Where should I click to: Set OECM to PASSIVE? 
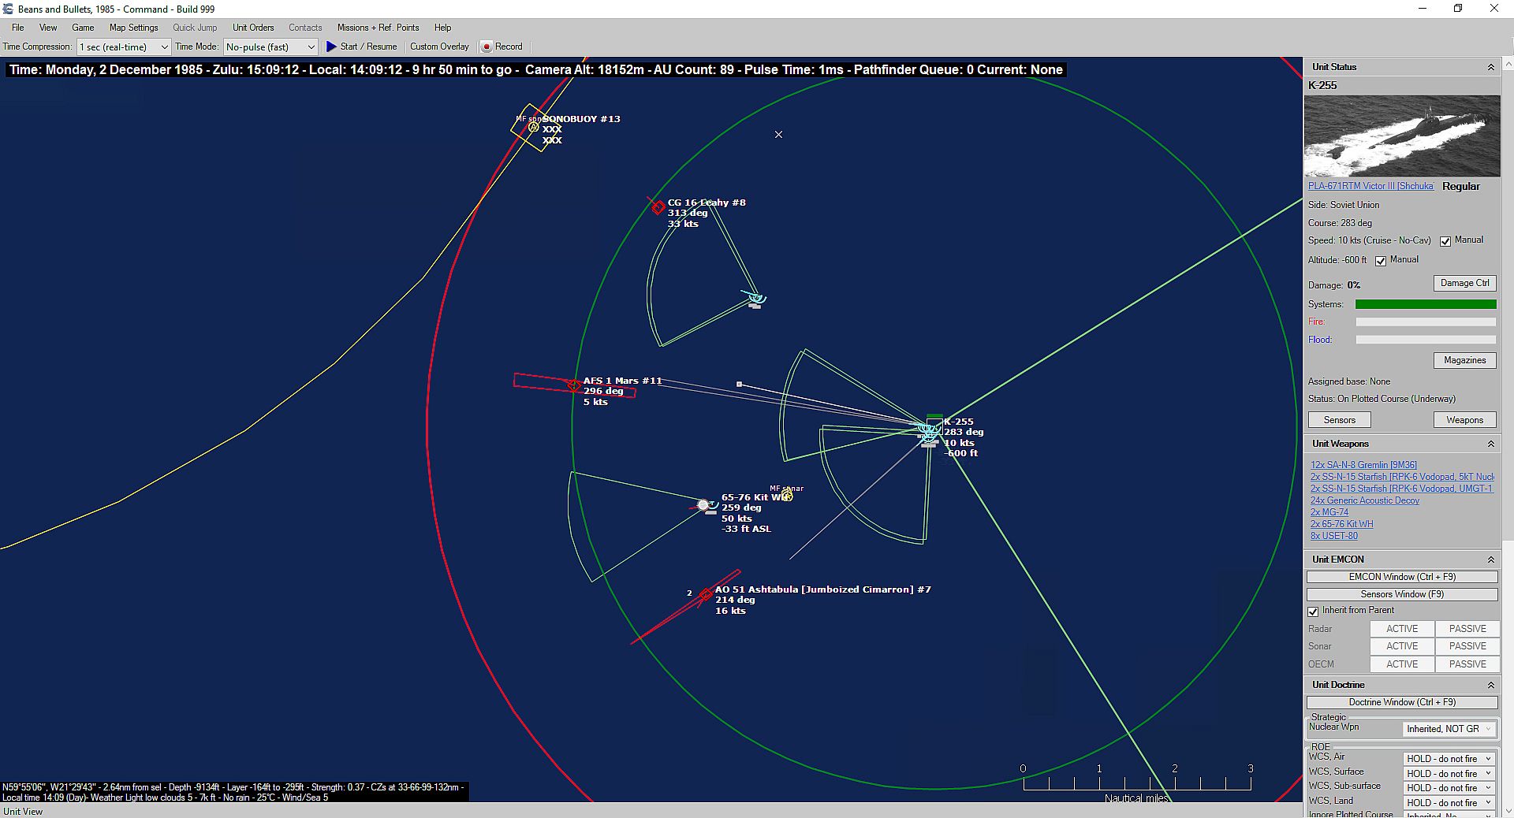tap(1467, 664)
